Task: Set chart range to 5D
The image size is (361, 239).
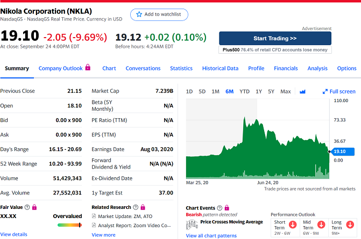Action: pyautogui.click(x=202, y=92)
